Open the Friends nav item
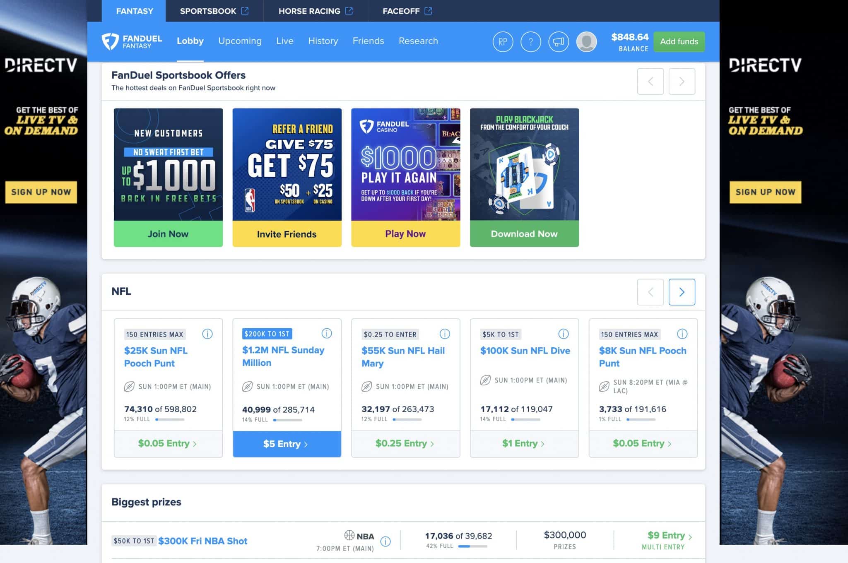The width and height of the screenshot is (848, 563). pyautogui.click(x=368, y=41)
